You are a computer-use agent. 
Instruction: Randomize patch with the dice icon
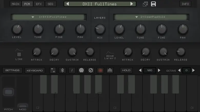coord(145,4)
